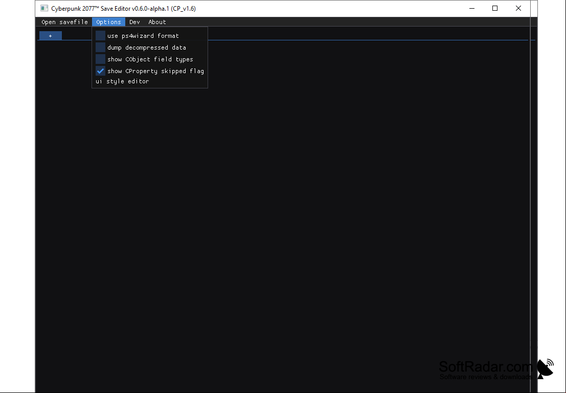Open the About menu
The width and height of the screenshot is (566, 393).
click(157, 22)
